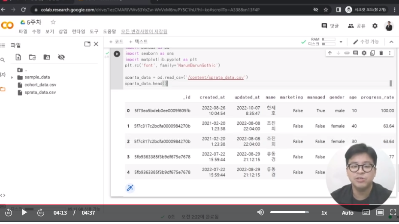Open the 수정 가능 editing mode dropdown

366,42
